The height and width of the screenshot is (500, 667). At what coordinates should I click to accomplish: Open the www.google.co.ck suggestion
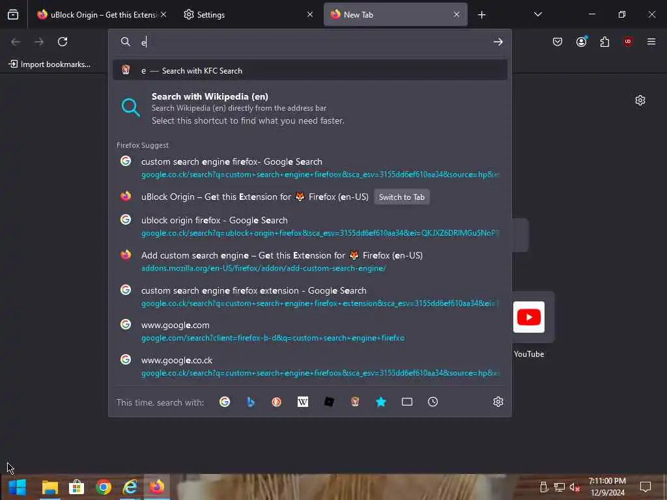(x=309, y=366)
